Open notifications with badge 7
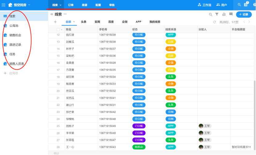The height and width of the screenshot is (155, 256). click(246, 5)
